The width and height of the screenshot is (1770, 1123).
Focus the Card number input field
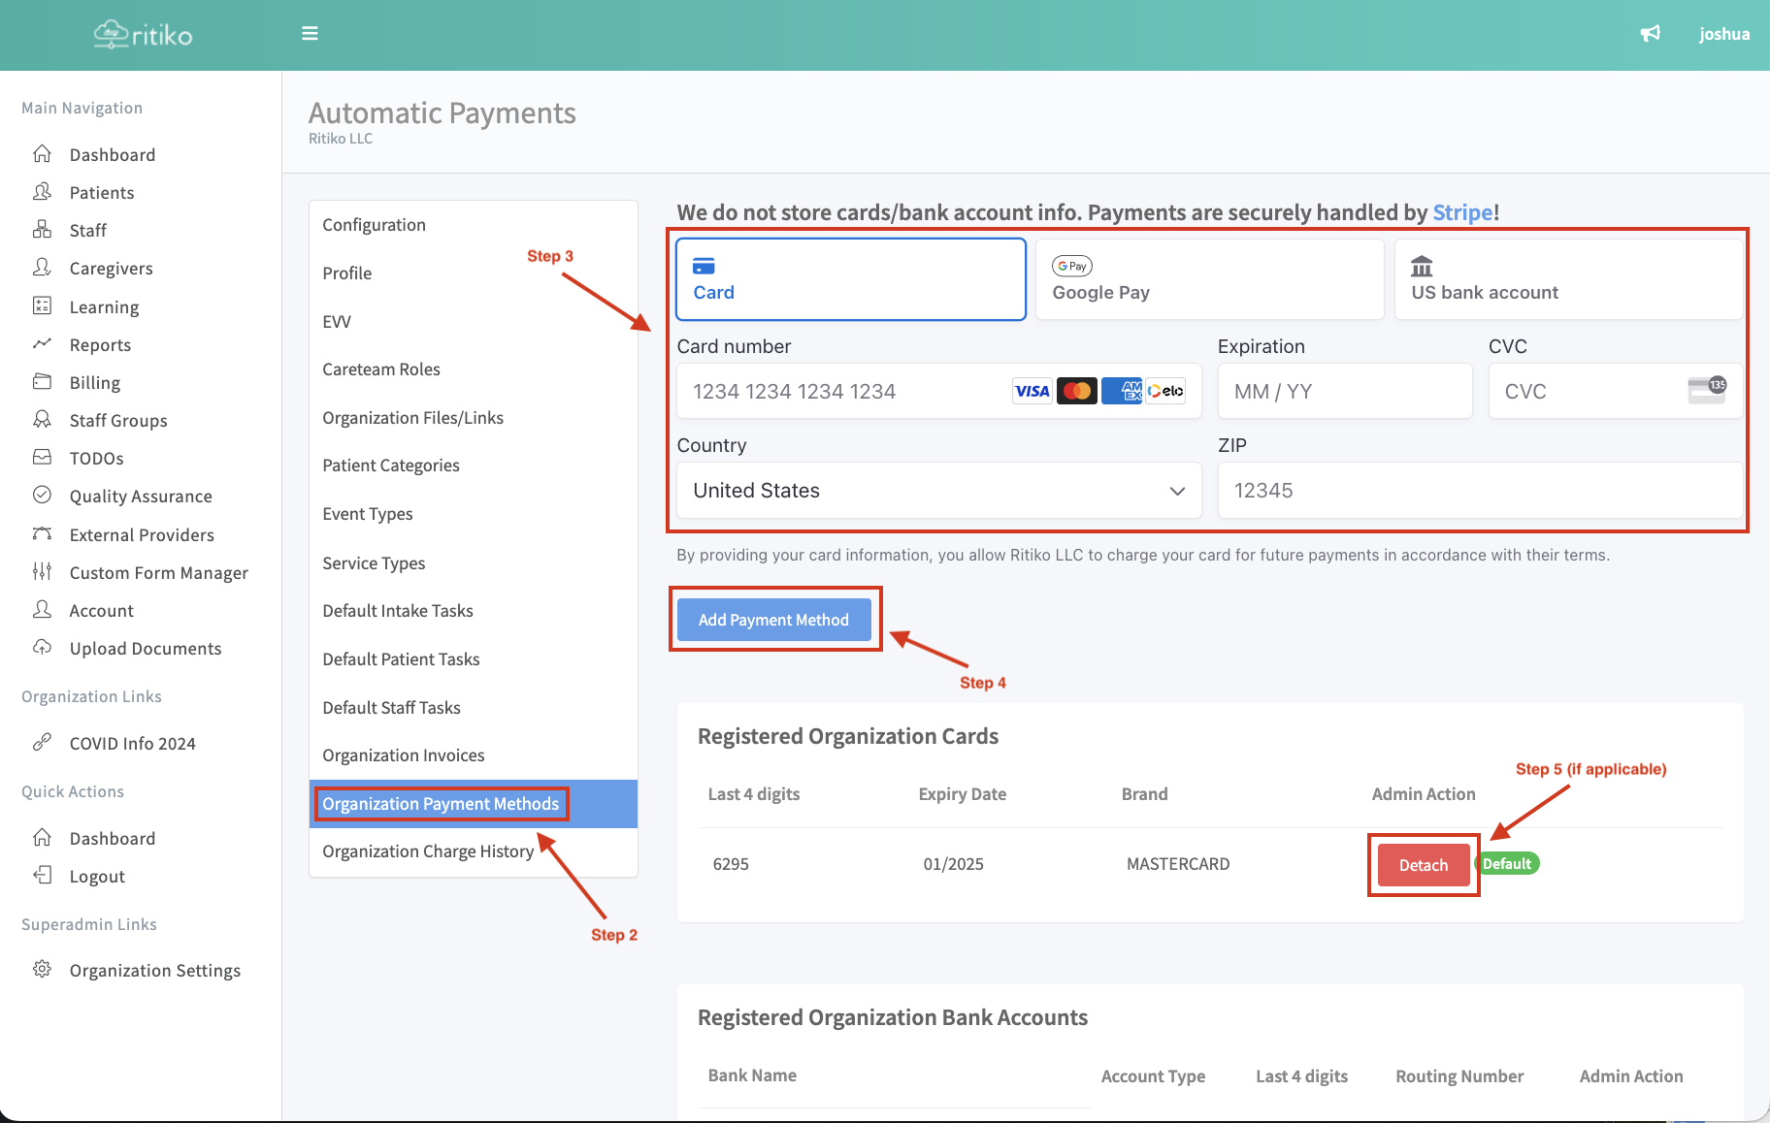click(844, 392)
